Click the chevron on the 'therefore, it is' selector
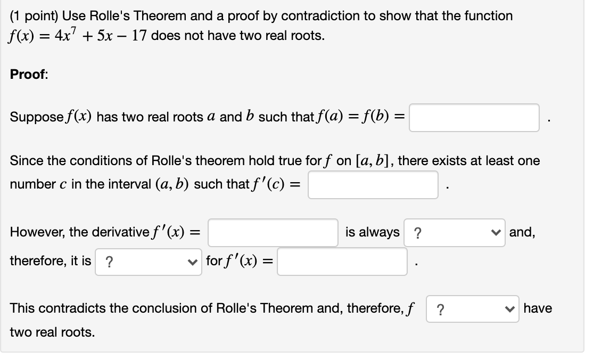The width and height of the screenshot is (593, 359). click(x=194, y=261)
